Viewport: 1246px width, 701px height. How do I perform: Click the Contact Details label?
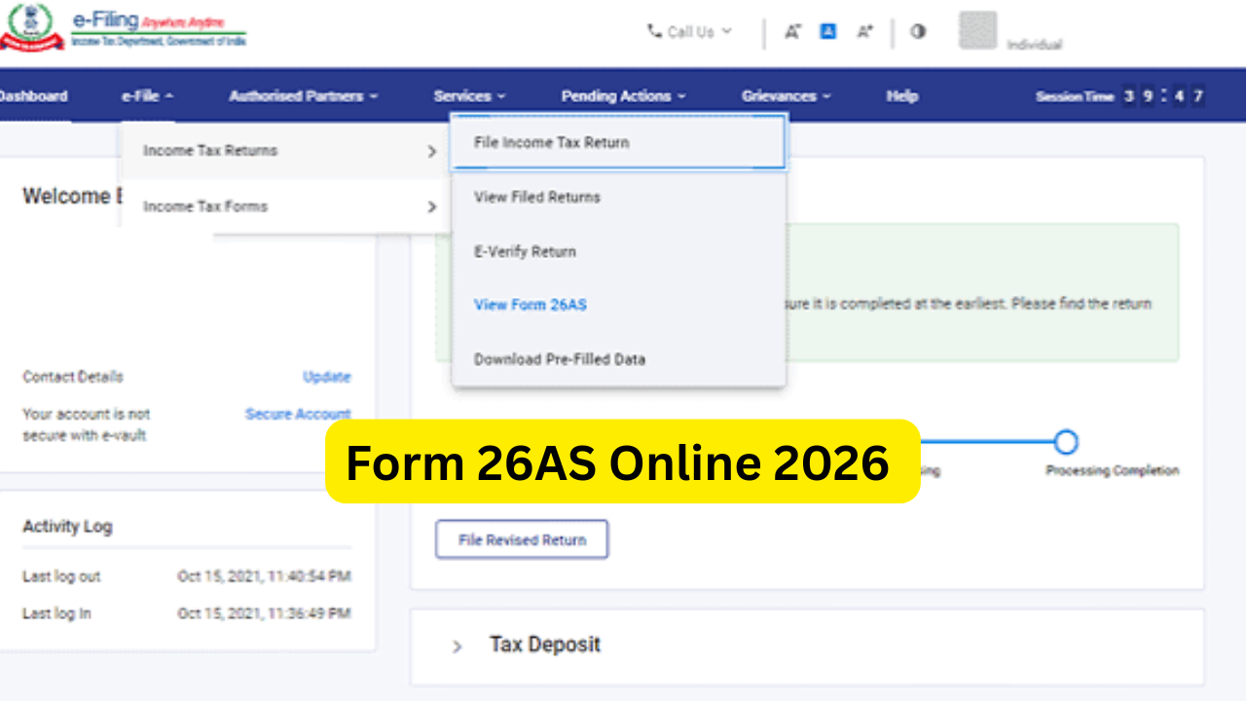tap(73, 377)
